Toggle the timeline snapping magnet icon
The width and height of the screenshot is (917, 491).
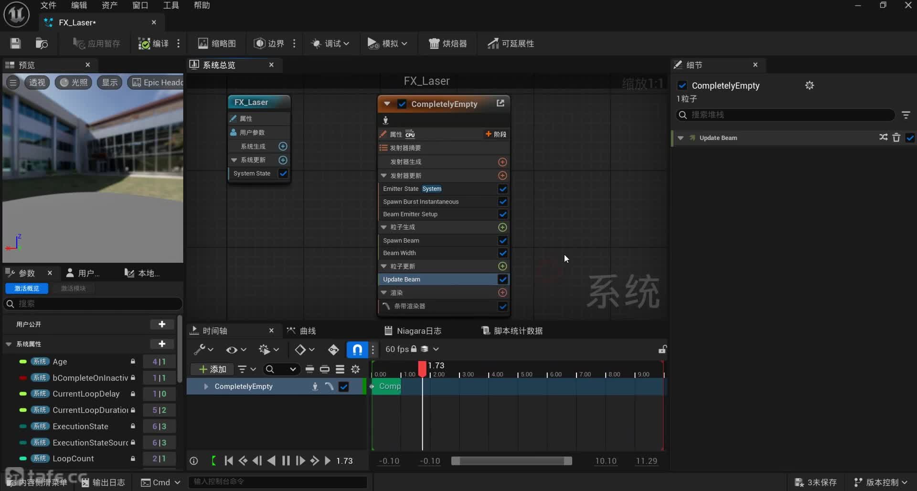[357, 350]
